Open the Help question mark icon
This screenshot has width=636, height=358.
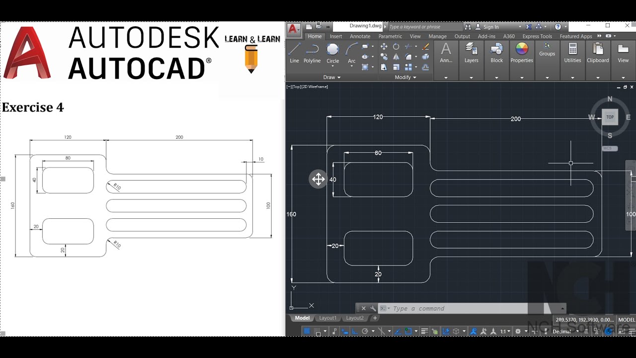coord(558,27)
